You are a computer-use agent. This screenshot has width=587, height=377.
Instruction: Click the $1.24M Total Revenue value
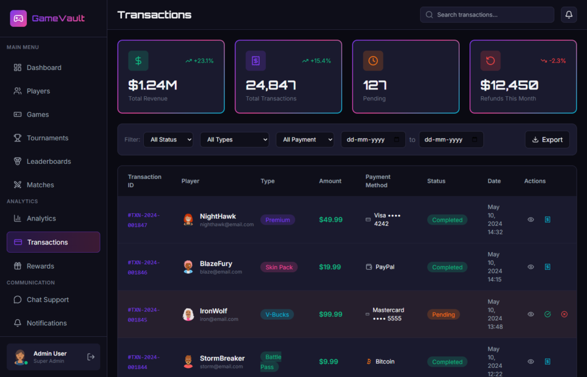click(152, 85)
